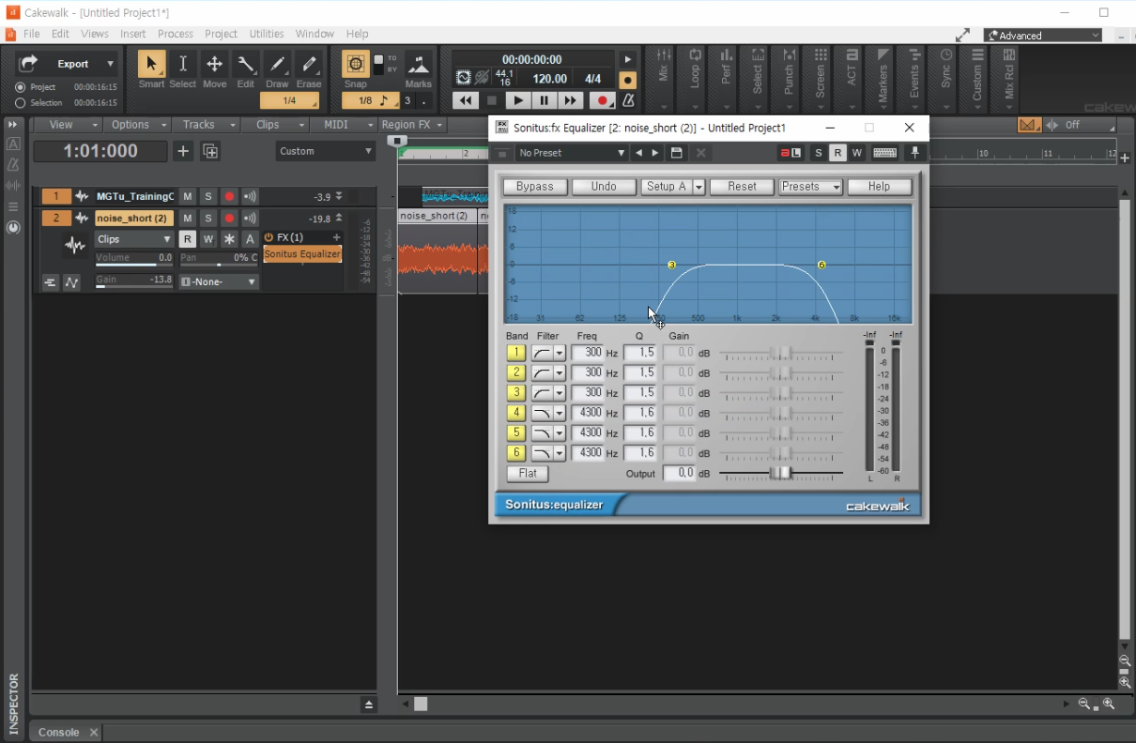This screenshot has height=743, width=1136.
Task: Select the Selection export radio button
Action: 20,103
